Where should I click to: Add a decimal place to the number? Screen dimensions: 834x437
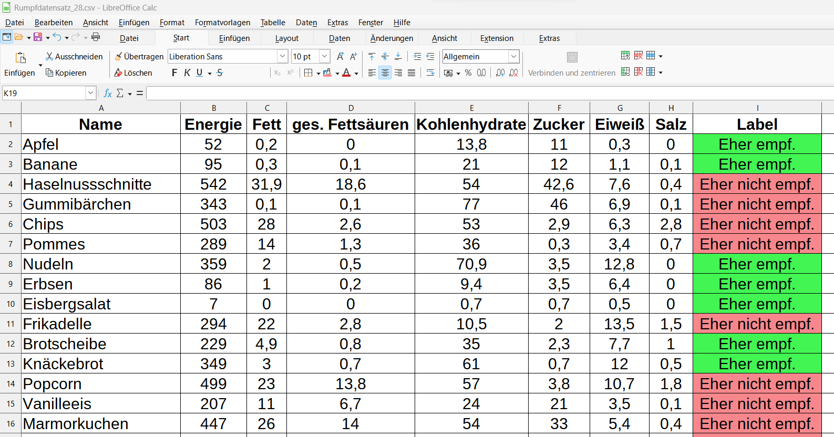pos(500,73)
